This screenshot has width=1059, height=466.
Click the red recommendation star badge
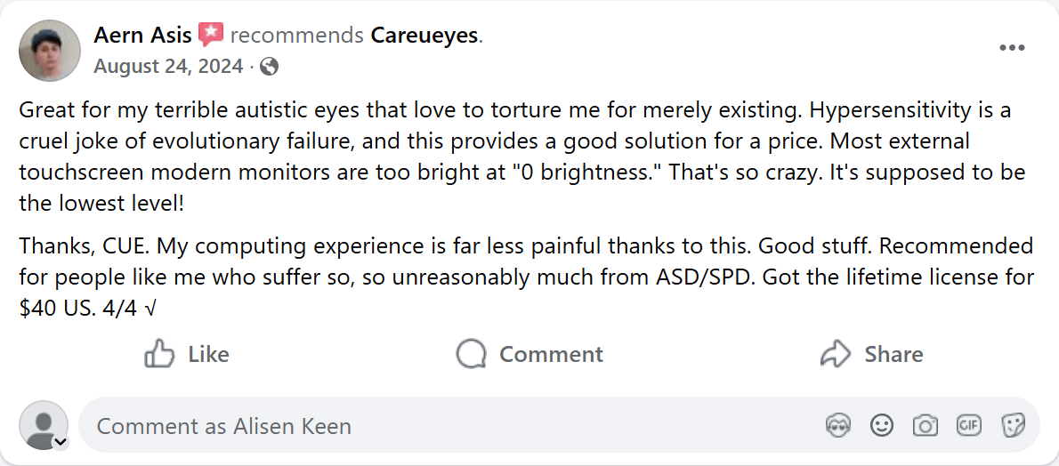tap(211, 36)
